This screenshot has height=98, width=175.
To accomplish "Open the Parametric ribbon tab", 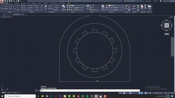I will tap(23, 3).
